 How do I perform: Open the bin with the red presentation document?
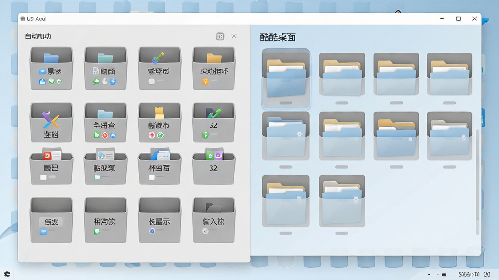(51, 166)
